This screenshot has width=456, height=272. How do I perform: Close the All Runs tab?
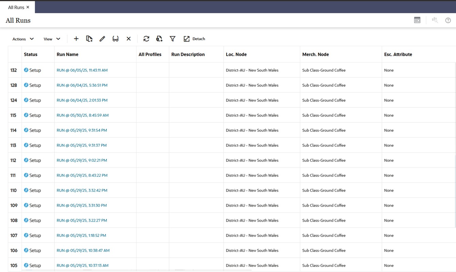(x=28, y=7)
